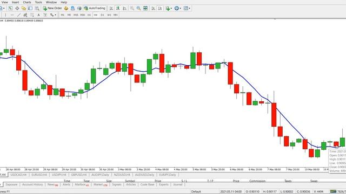Viewport: 346px width, 194px height.
Task: Click the arrows objects icon
Action: (x=52, y=15)
